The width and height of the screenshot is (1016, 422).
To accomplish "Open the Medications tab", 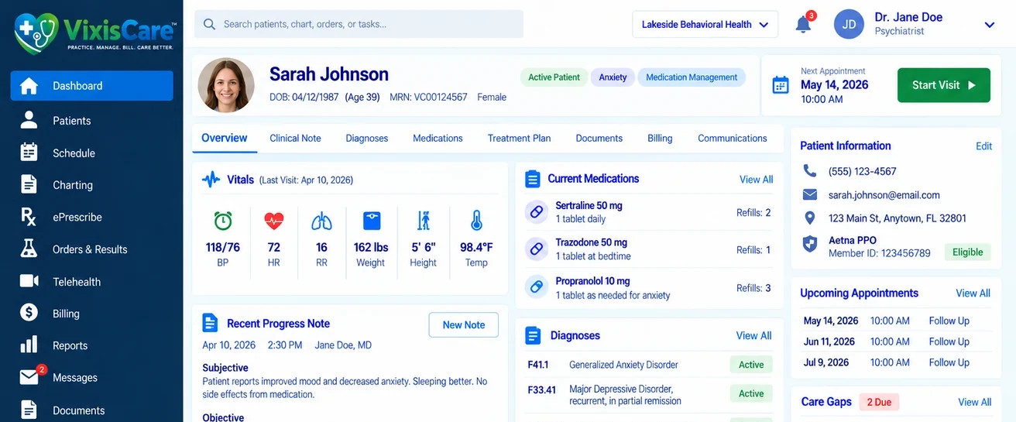I will point(438,138).
